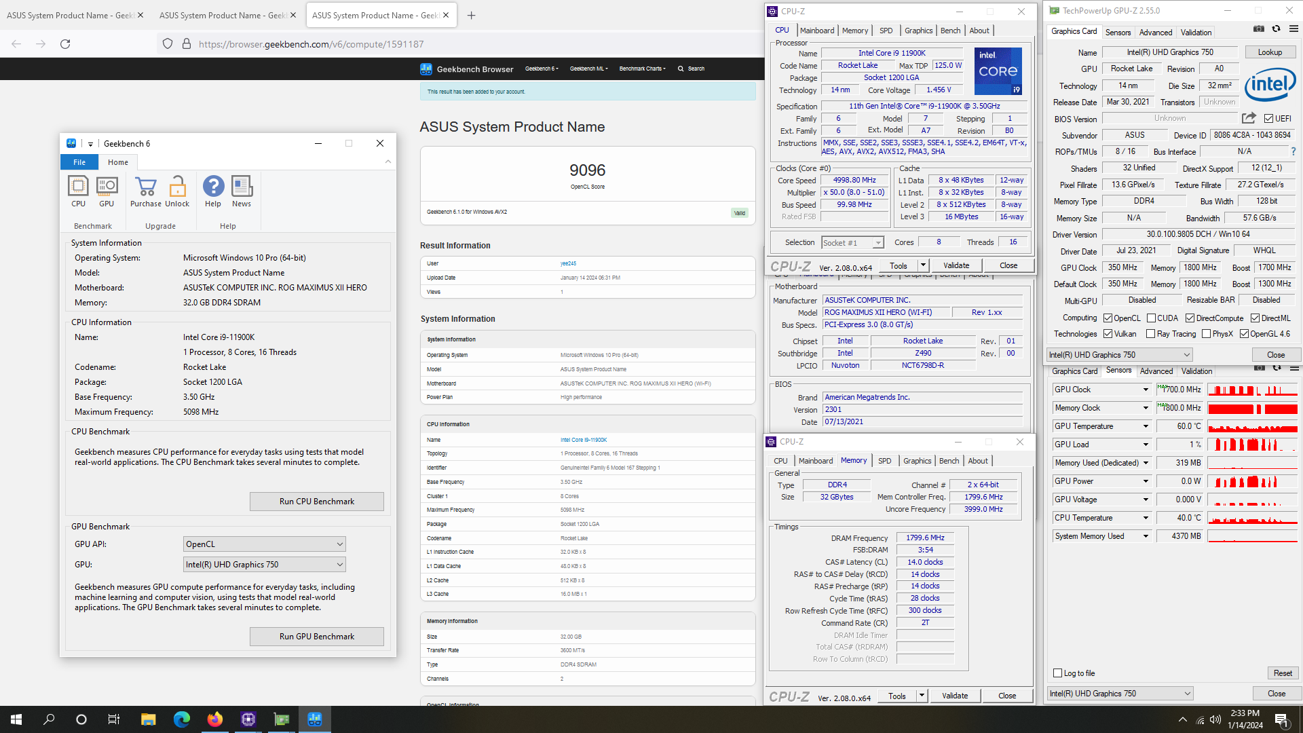Expand the Tools dropdown arrow in top CPU-Z
Viewport: 1303px width, 733px height.
point(923,265)
